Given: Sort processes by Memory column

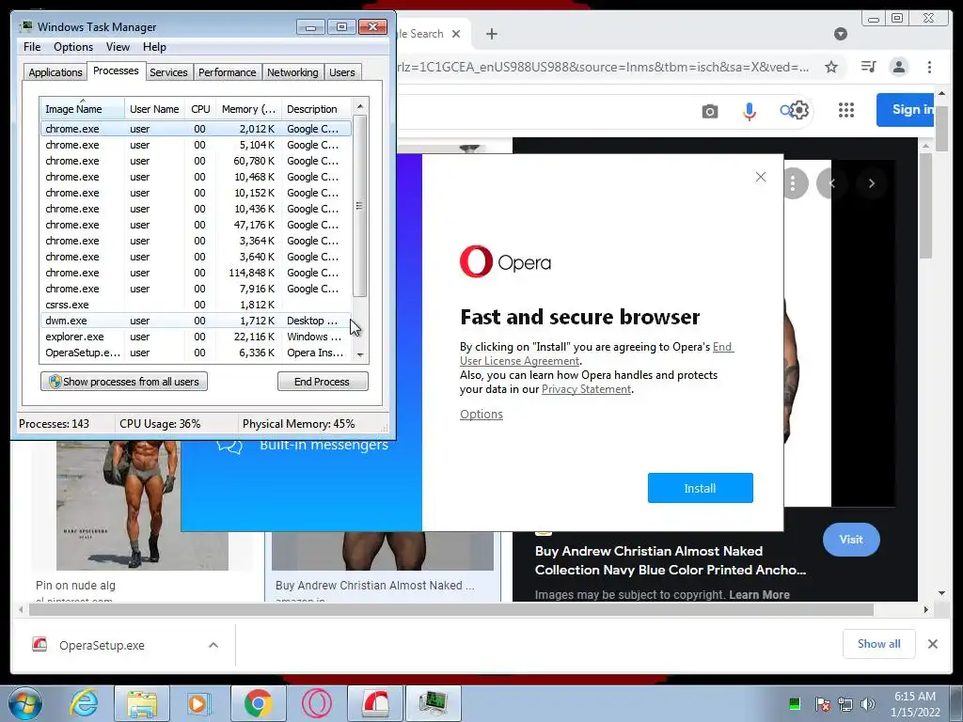Looking at the screenshot, I should click(248, 109).
